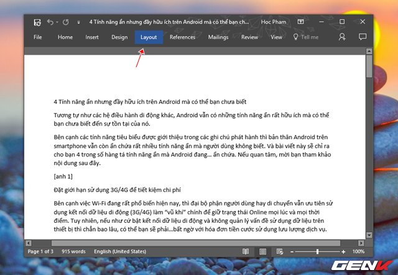Open the undo history dropdown arrow

pos(57,22)
